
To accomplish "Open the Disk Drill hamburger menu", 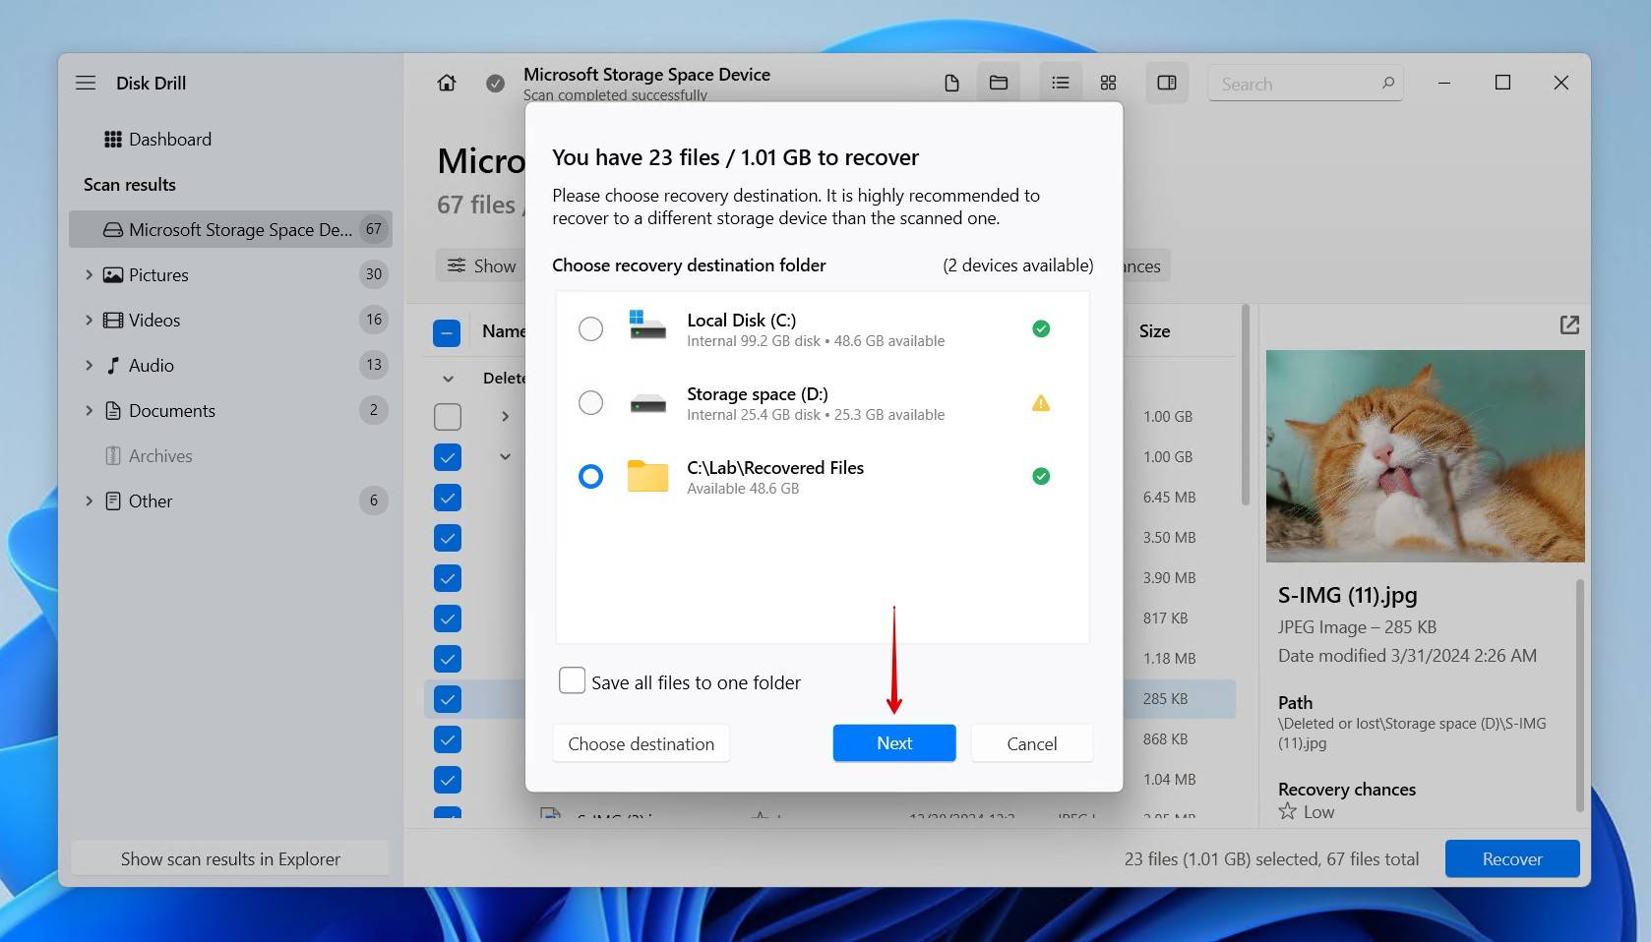I will click(86, 83).
